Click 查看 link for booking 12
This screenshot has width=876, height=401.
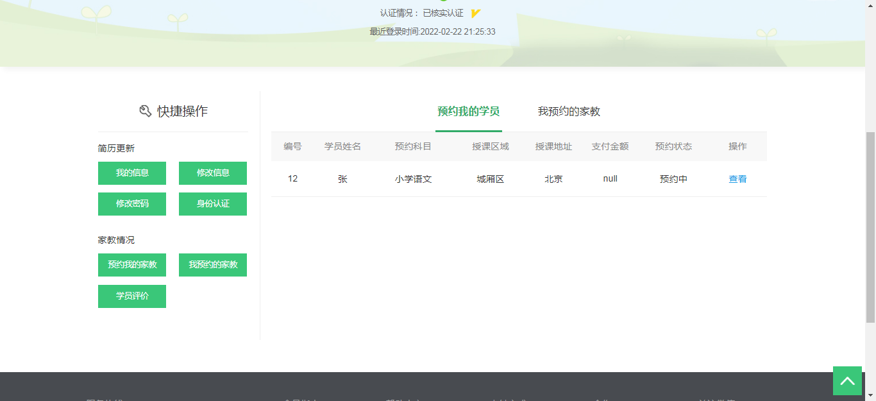[x=737, y=179]
